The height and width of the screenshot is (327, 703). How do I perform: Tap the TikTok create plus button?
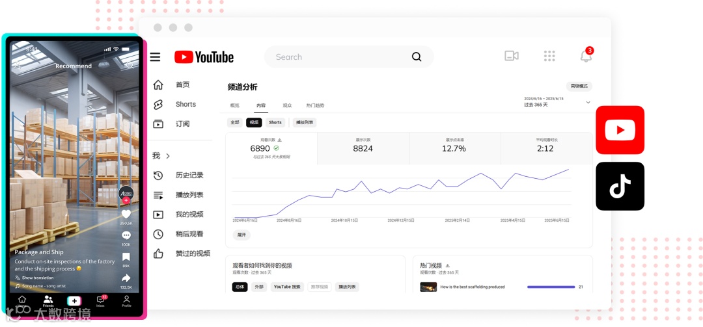[74, 301]
